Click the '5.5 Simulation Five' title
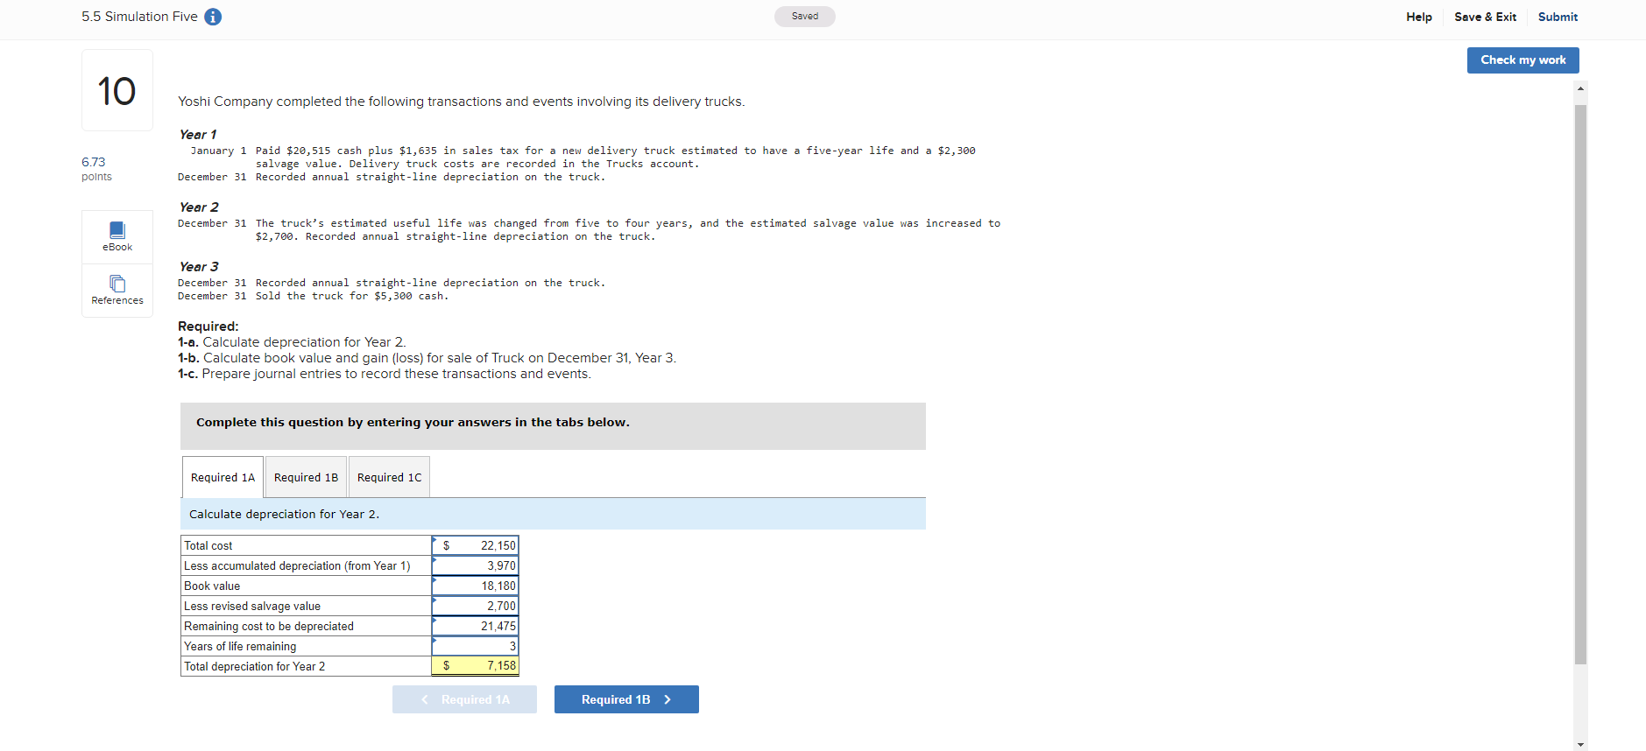This screenshot has height=751, width=1646. pyautogui.click(x=139, y=17)
